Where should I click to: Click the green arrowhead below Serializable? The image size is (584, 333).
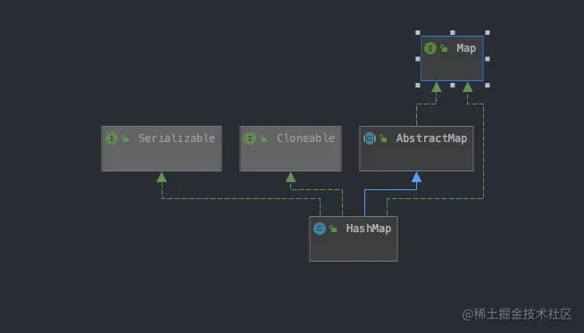click(x=162, y=177)
